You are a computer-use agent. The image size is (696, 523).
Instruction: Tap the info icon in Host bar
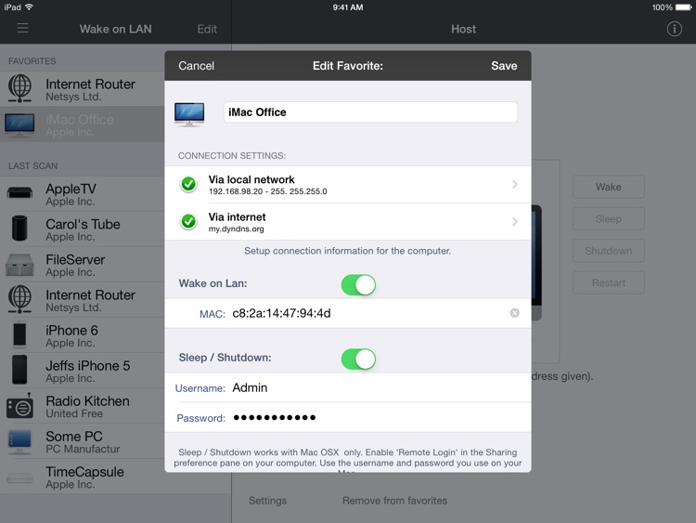click(x=674, y=29)
